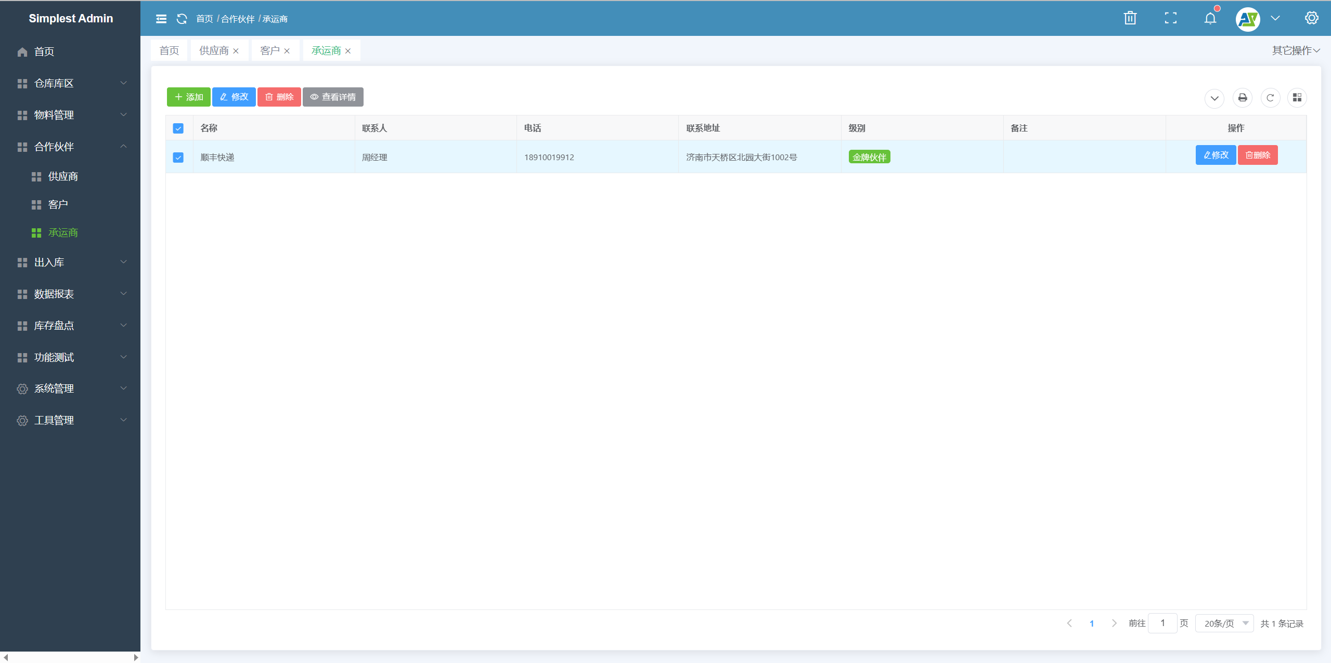The image size is (1331, 663).
Task: Click the print table icon
Action: (1242, 98)
